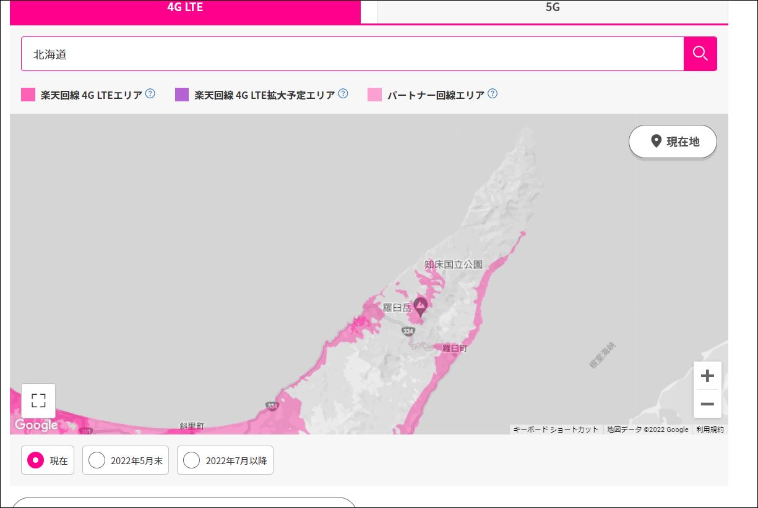This screenshot has width=758, height=508.
Task: Select the 2022年5月末 radio option
Action: [126, 460]
